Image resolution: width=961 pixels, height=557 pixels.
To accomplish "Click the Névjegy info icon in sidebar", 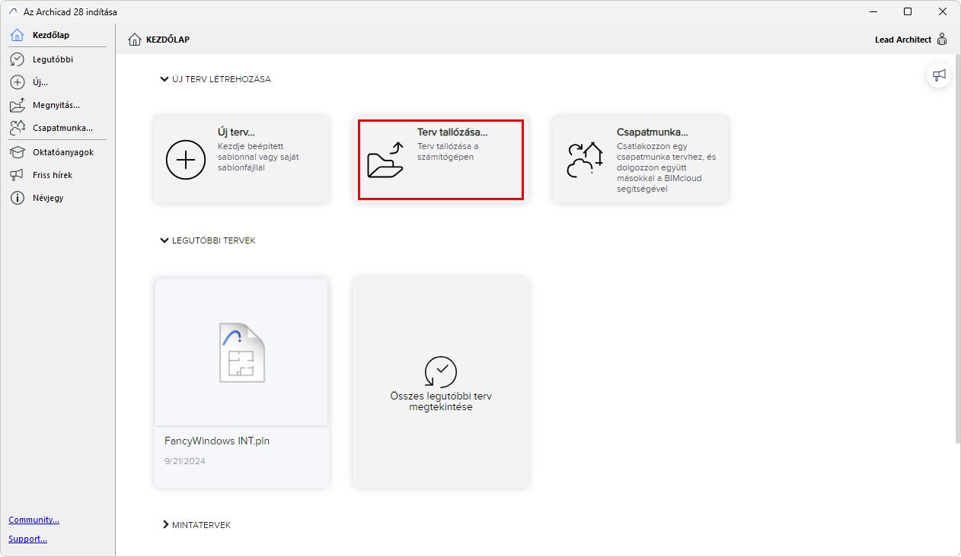I will tap(17, 198).
